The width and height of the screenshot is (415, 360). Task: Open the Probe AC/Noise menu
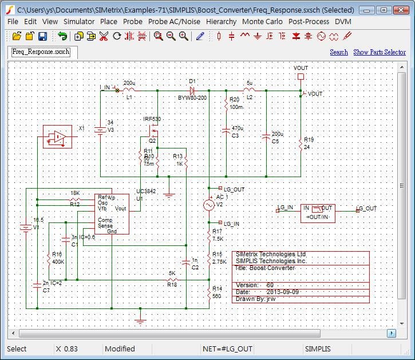pyautogui.click(x=175, y=21)
